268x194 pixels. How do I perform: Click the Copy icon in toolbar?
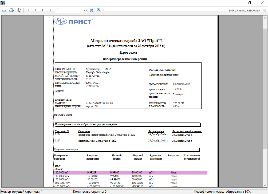click(x=19, y=10)
